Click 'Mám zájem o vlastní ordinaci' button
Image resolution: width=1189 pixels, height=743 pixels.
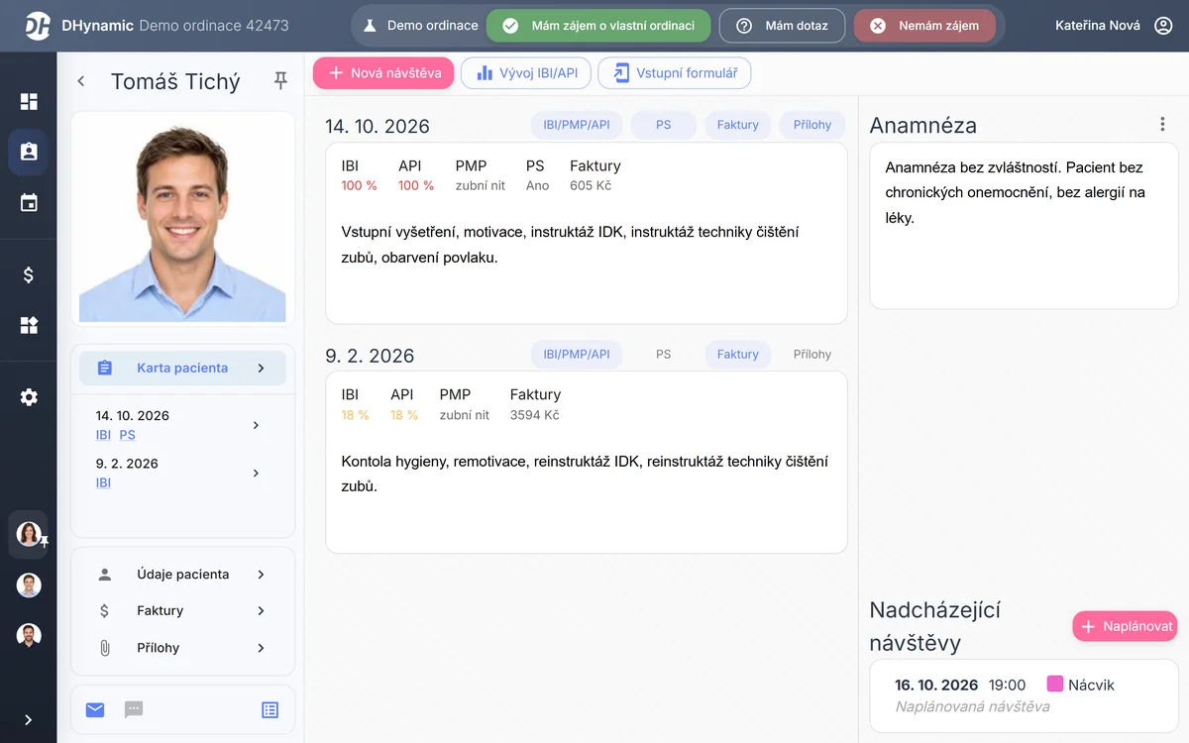598,26
